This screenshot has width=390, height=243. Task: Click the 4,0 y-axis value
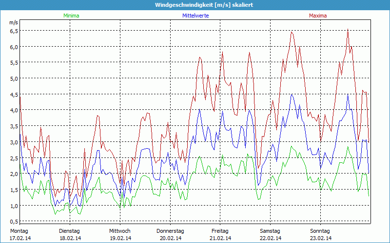tap(14, 110)
